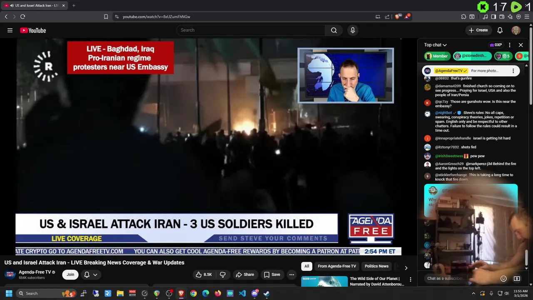This screenshot has width=533, height=300.
Task: Go to the YouTube home logo
Action: click(x=33, y=30)
